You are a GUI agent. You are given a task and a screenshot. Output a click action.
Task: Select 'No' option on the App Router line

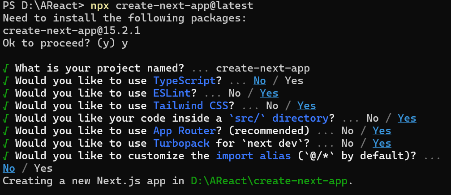[348, 131]
